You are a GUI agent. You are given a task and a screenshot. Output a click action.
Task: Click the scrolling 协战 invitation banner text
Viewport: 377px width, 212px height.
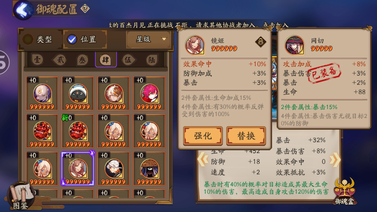(199, 25)
